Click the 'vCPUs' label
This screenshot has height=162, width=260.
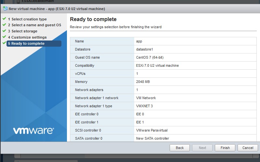tap(80, 74)
